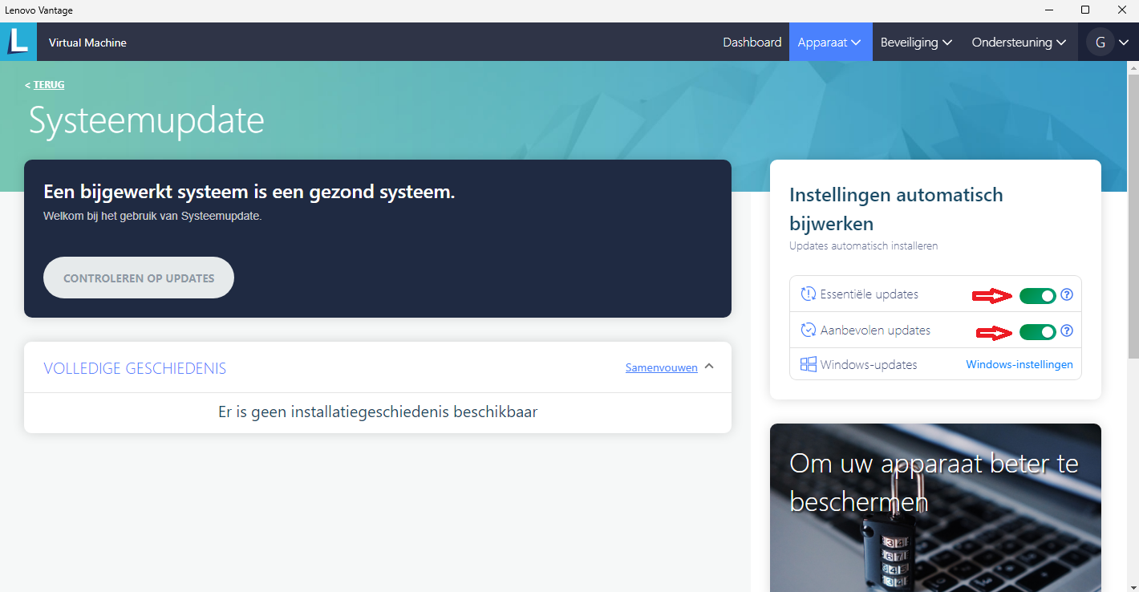The height and width of the screenshot is (592, 1139).
Task: Disable the Essentiële updates toggle
Action: pyautogui.click(x=1037, y=295)
